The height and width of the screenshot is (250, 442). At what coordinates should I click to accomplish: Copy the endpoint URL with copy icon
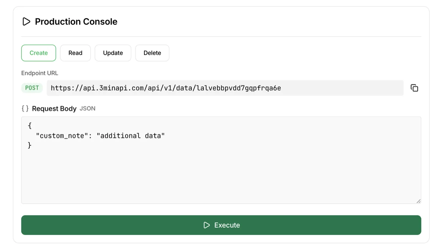click(x=414, y=88)
